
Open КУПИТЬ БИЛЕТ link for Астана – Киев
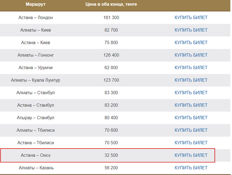coord(191,43)
